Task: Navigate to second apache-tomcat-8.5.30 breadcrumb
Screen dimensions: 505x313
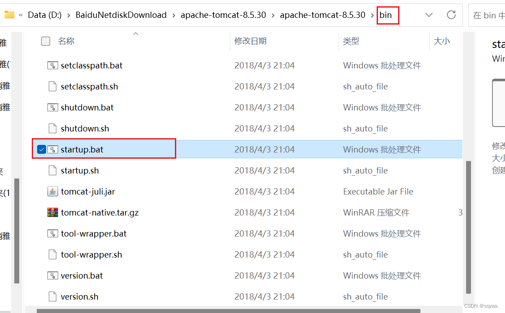Action: pyautogui.click(x=323, y=15)
